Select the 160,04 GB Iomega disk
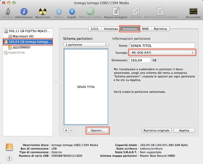Viewport: 203px width, 164px height. pos(28,42)
